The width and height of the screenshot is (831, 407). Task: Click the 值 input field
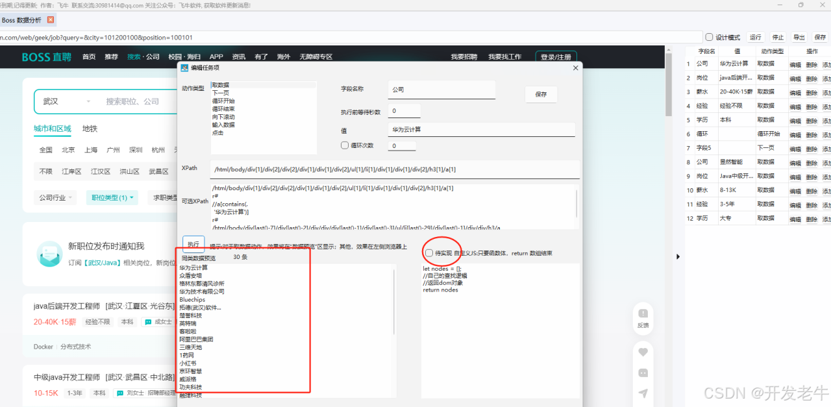(482, 129)
